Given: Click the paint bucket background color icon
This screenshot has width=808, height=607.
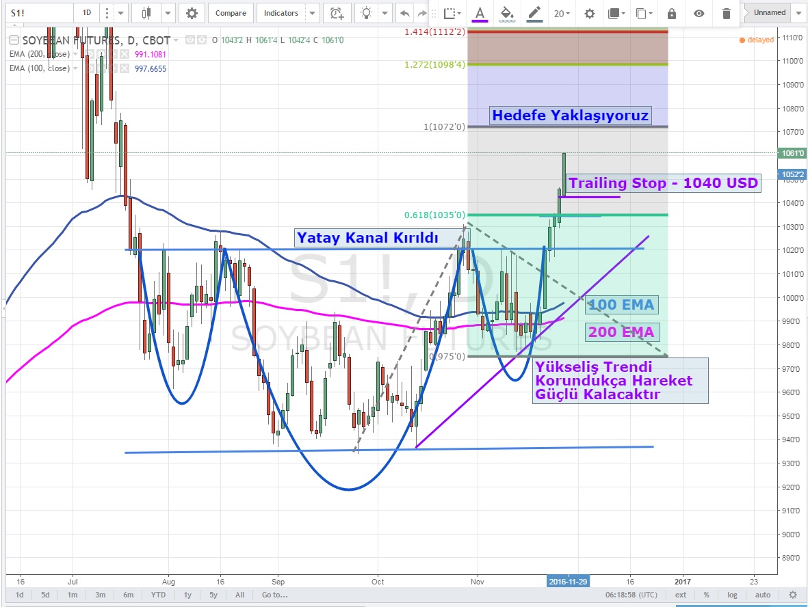Looking at the screenshot, I should (507, 13).
